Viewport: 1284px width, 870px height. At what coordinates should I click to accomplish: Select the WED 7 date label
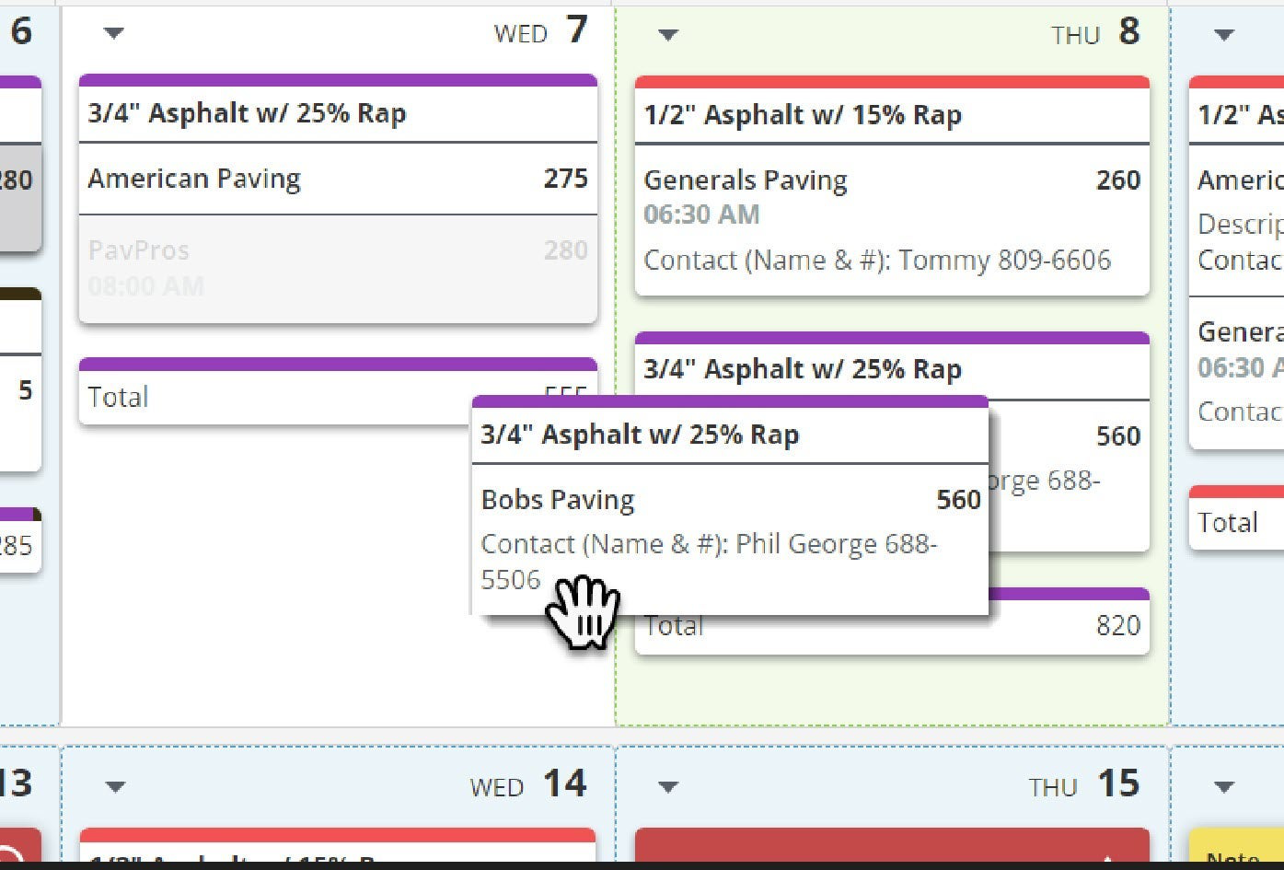(x=540, y=31)
